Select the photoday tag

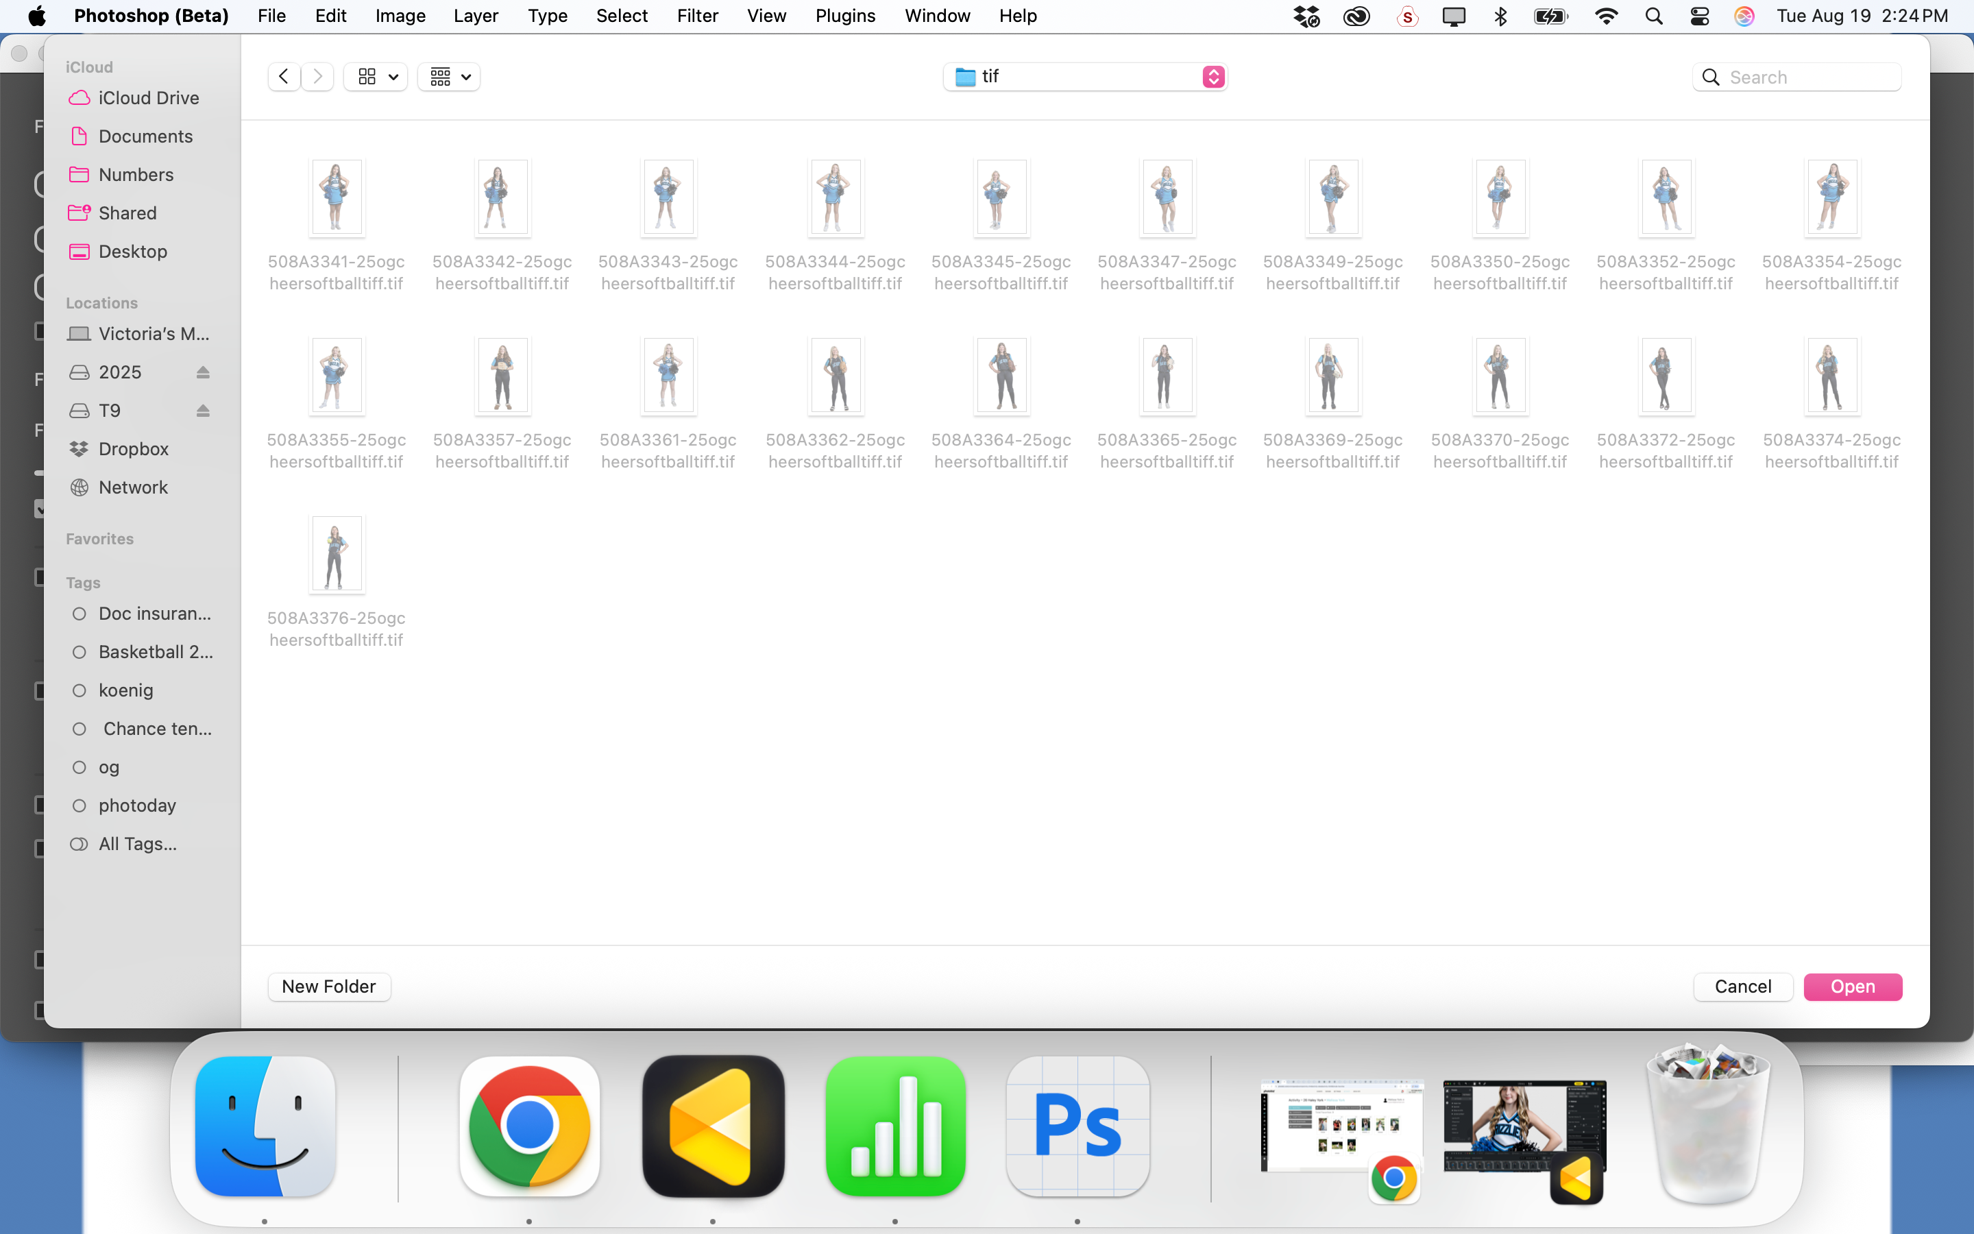click(137, 806)
